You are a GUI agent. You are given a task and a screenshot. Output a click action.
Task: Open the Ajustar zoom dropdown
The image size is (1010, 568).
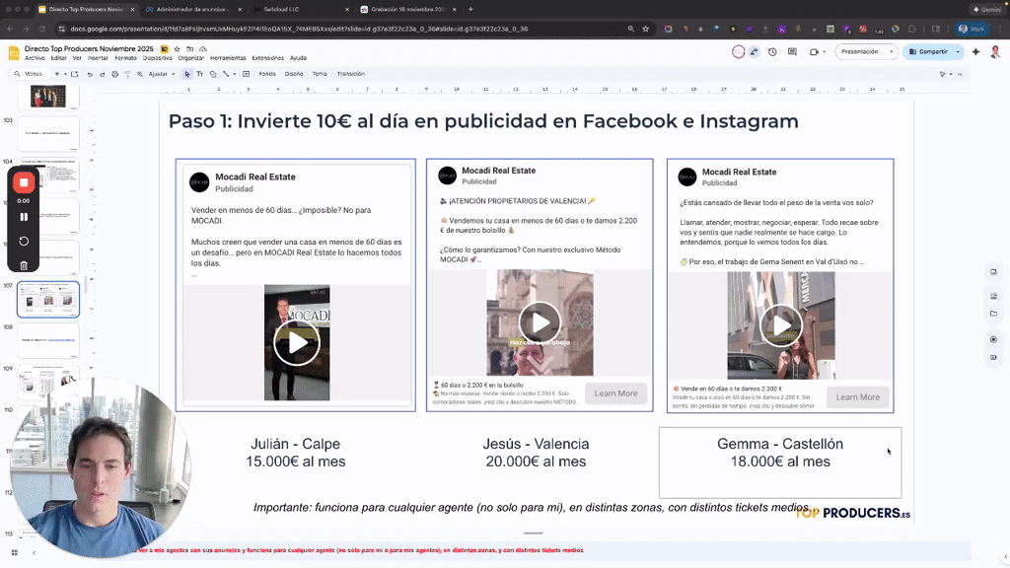point(164,73)
